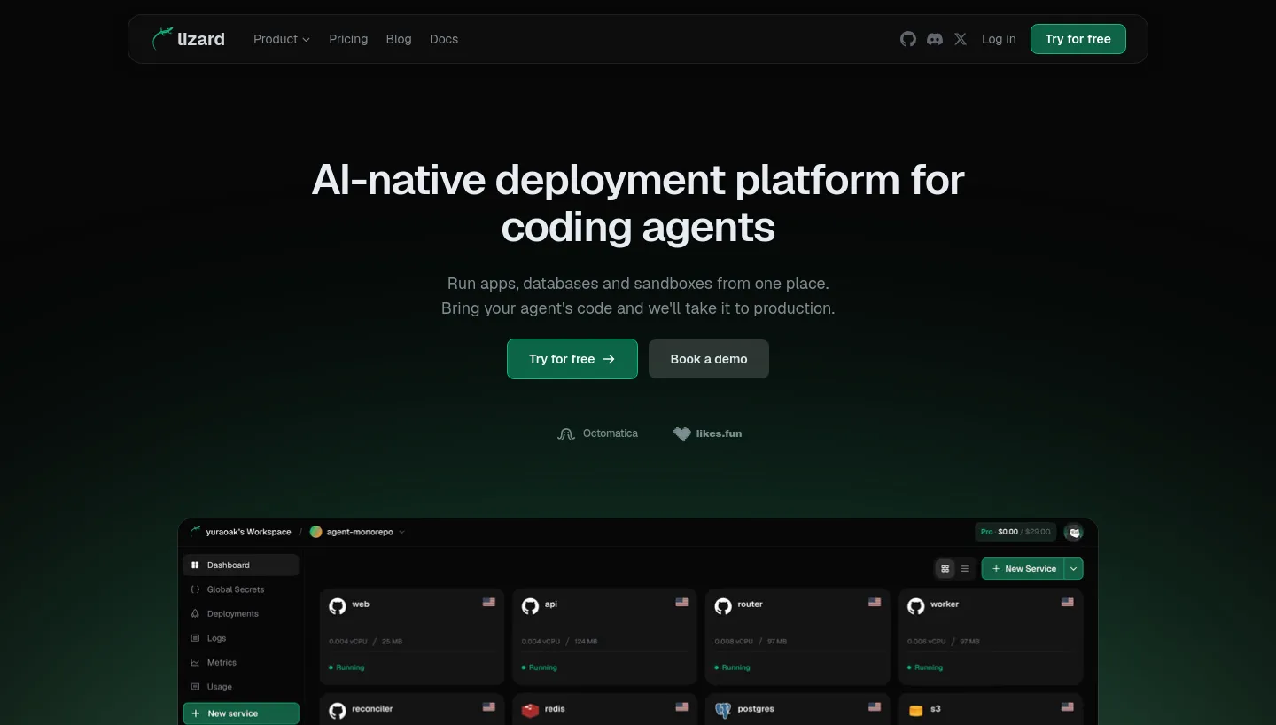Click the Log in link
Screen dimensions: 1276x725
999,39
